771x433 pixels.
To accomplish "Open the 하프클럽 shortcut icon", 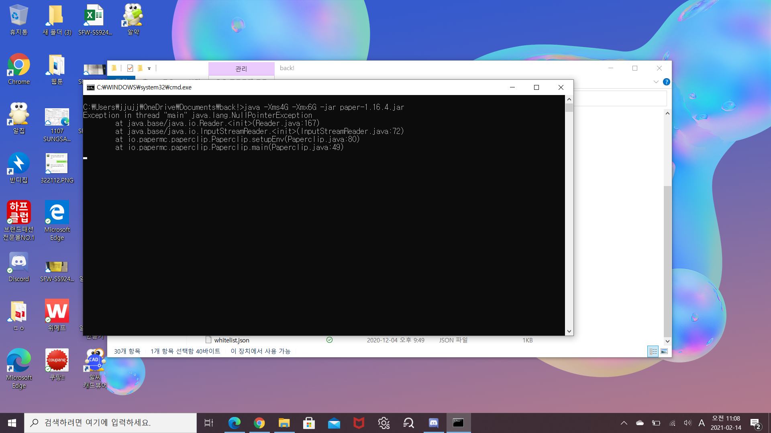I will pos(18,221).
